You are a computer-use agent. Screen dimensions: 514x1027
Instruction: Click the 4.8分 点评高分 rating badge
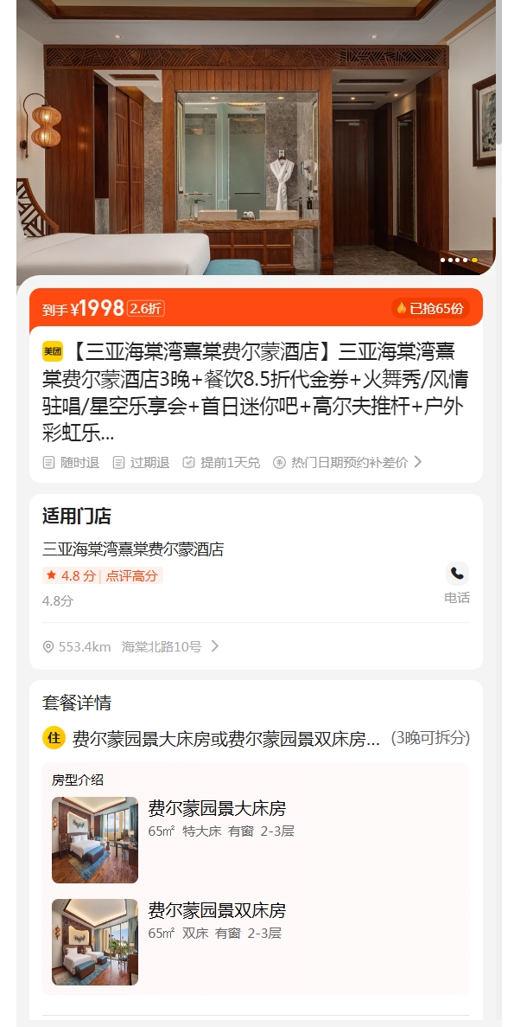pos(103,575)
